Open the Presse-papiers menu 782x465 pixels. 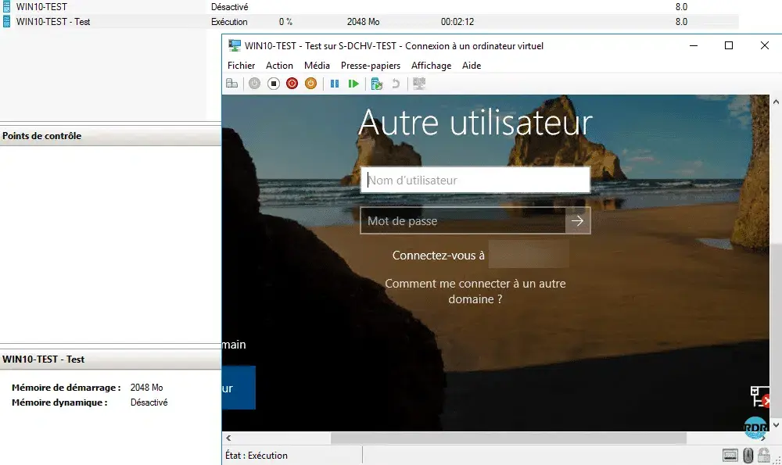tap(370, 66)
